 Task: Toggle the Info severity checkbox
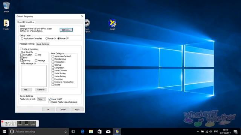click(x=36, y=55)
